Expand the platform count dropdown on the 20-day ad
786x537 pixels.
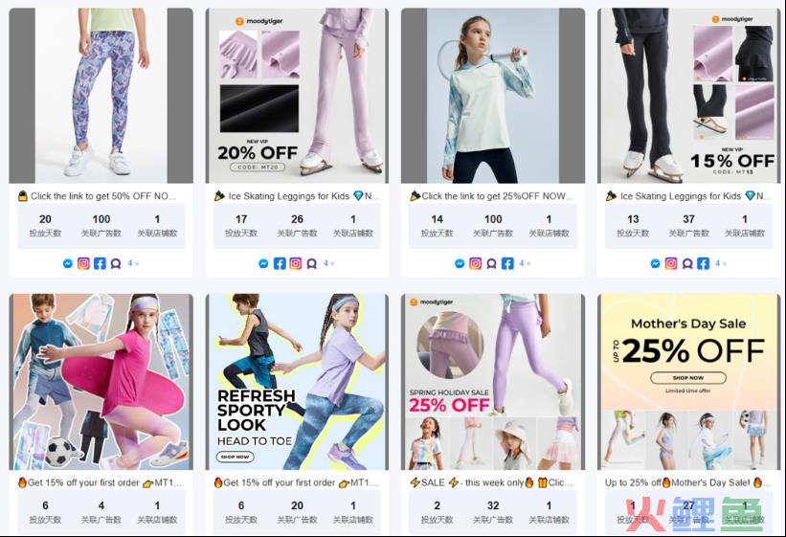tap(133, 263)
